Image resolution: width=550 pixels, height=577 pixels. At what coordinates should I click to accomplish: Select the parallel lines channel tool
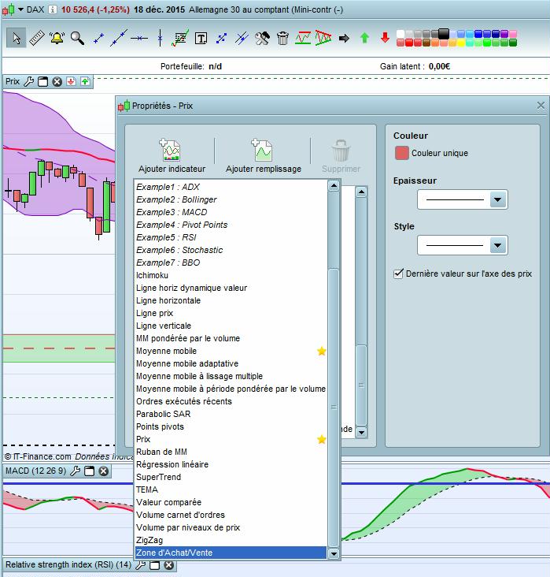pyautogui.click(x=242, y=38)
